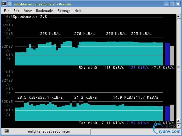Click the blue '7.57 KiB/s' TX average
The height and width of the screenshot is (136, 182).
tap(138, 123)
